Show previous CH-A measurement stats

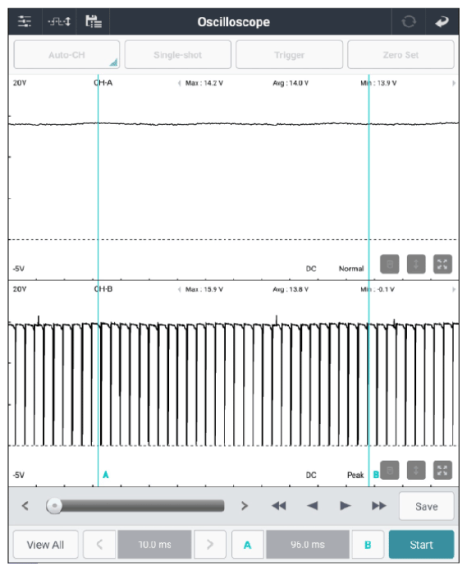tap(179, 83)
